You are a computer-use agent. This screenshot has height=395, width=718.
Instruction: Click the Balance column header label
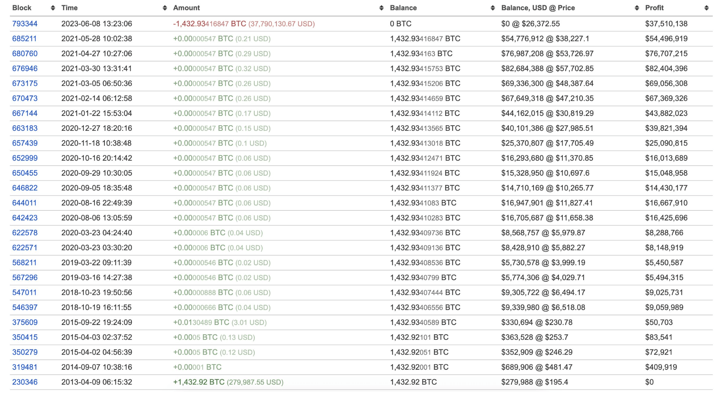403,8
